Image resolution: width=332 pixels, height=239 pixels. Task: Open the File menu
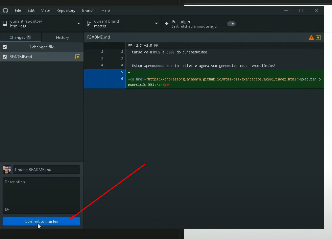click(18, 10)
